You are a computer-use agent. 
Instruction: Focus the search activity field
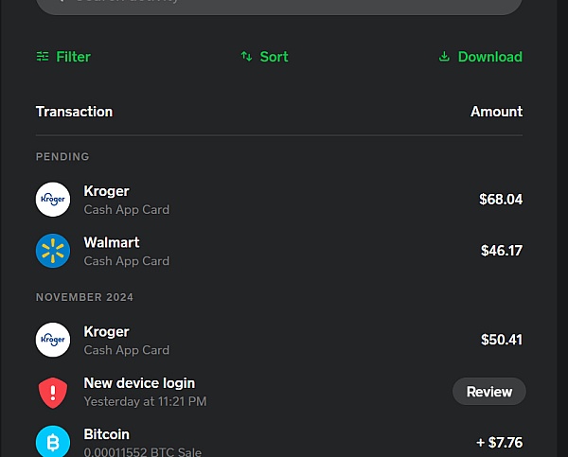279,5
